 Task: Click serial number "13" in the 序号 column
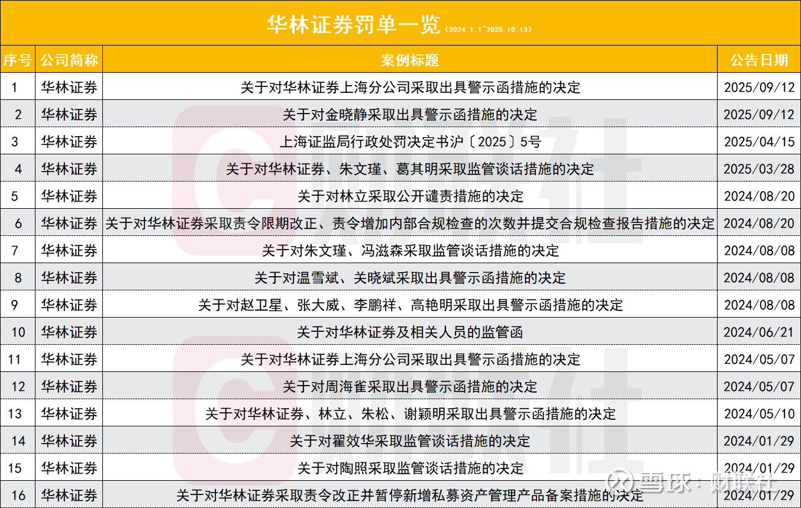pyautogui.click(x=15, y=414)
